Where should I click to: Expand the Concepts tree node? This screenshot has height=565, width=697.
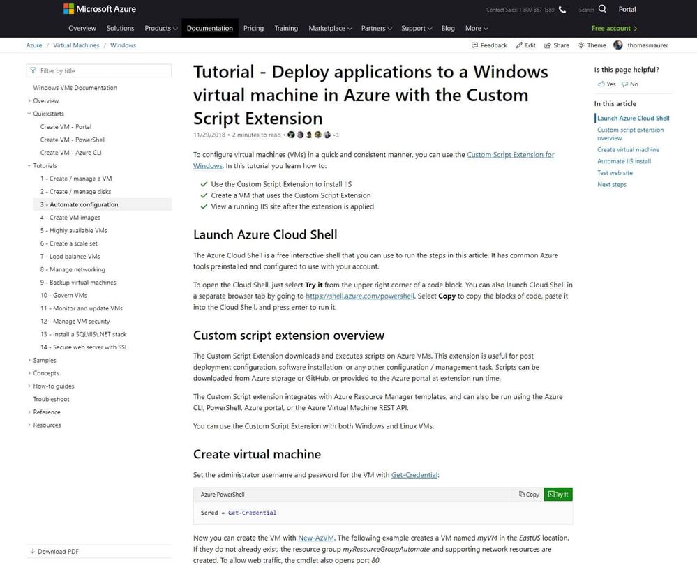(29, 372)
